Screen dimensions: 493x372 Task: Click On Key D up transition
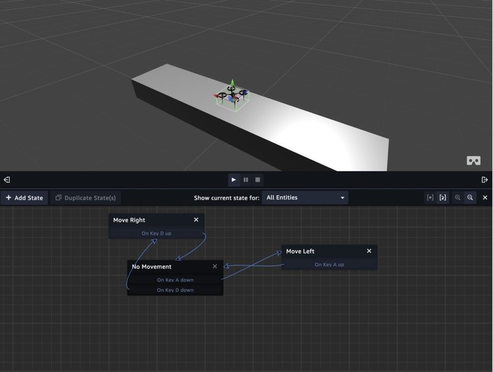157,233
